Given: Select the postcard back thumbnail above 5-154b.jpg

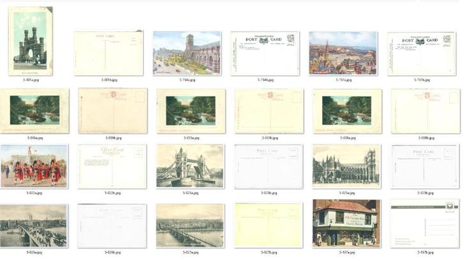Looking at the screenshot, I should click(x=265, y=54).
